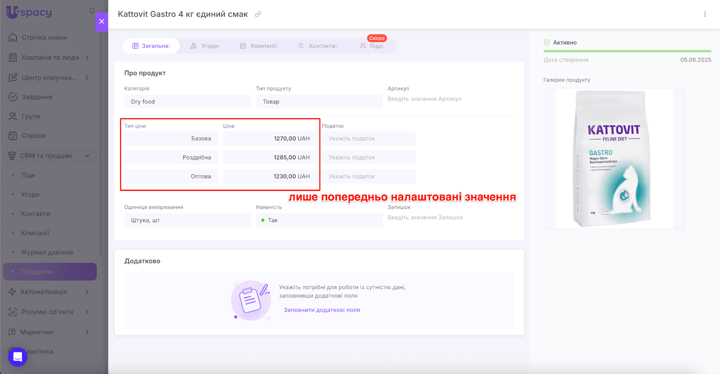
Task: Open Компанії in the sidebar
Action: point(35,233)
